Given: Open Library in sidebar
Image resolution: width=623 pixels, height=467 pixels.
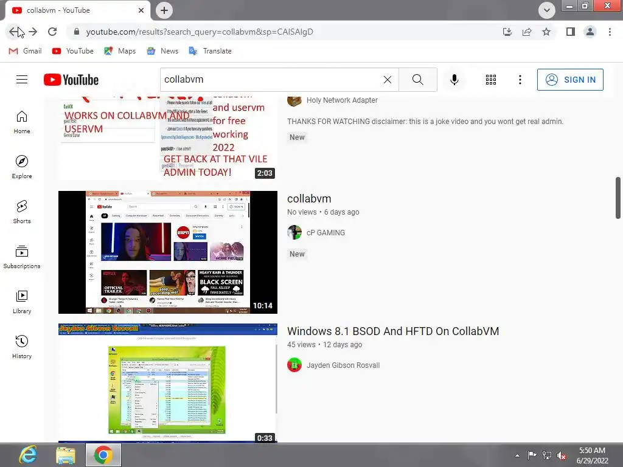Looking at the screenshot, I should [x=22, y=302].
